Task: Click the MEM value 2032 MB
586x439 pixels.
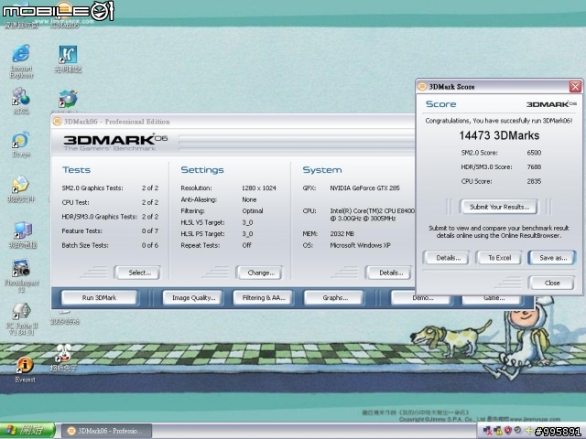Action: coord(342,234)
